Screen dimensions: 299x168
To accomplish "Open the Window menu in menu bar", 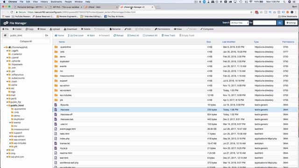I will 78,2.
